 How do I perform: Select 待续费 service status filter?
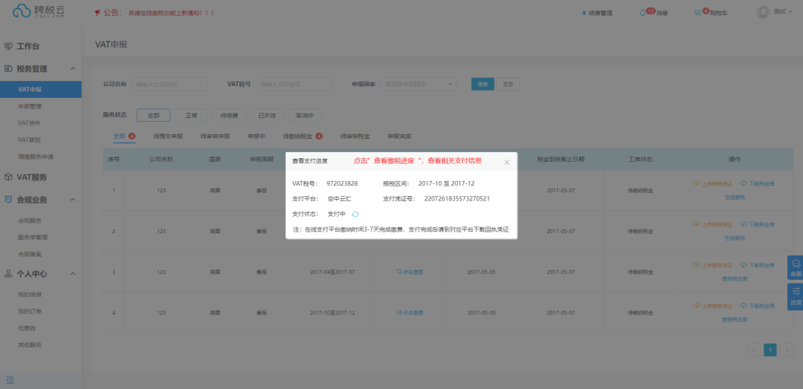click(230, 116)
